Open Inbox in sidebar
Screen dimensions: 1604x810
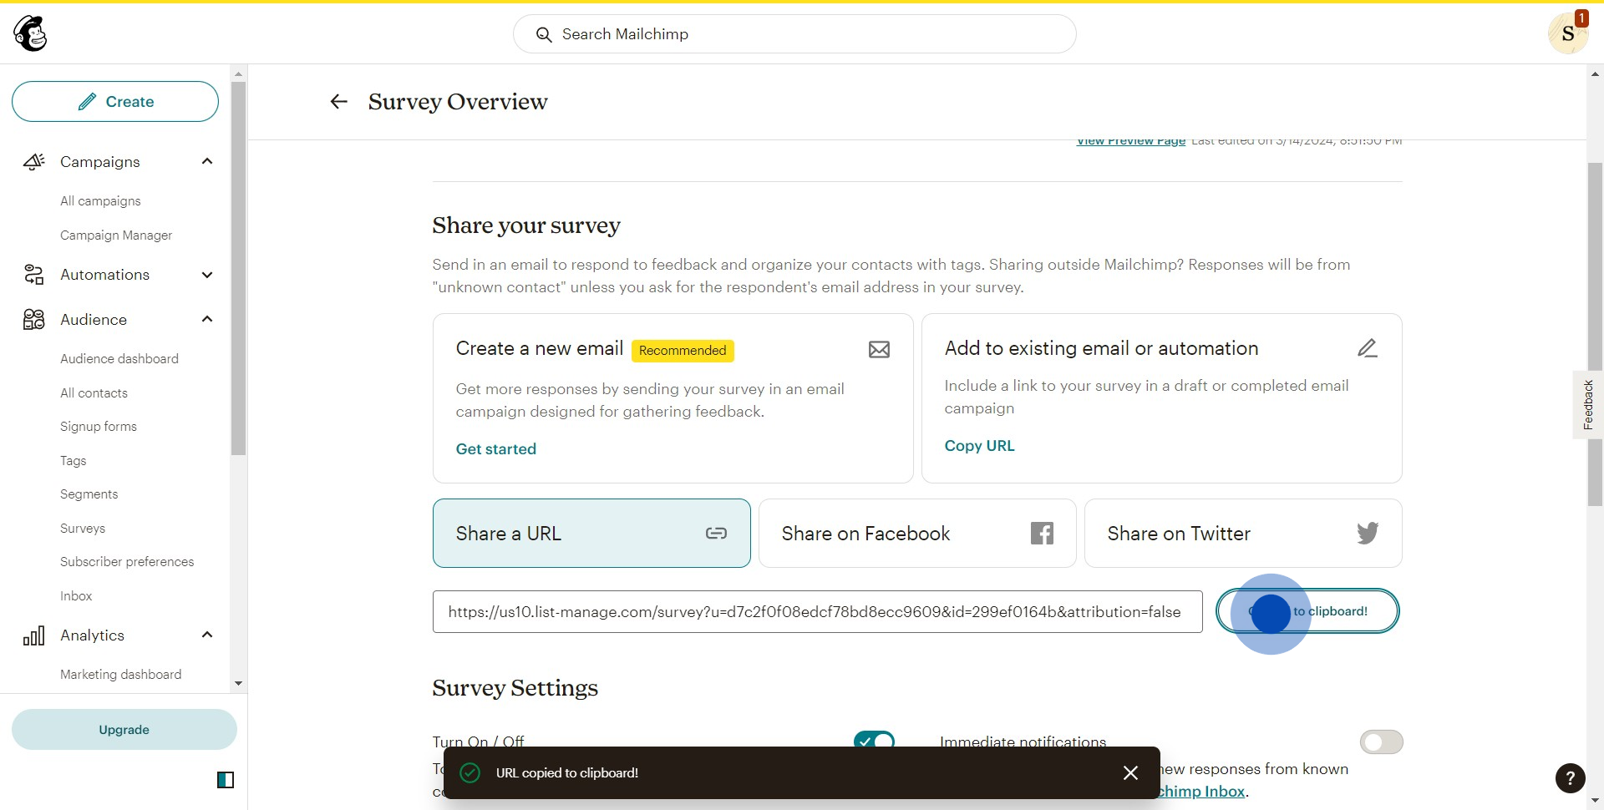point(76,596)
